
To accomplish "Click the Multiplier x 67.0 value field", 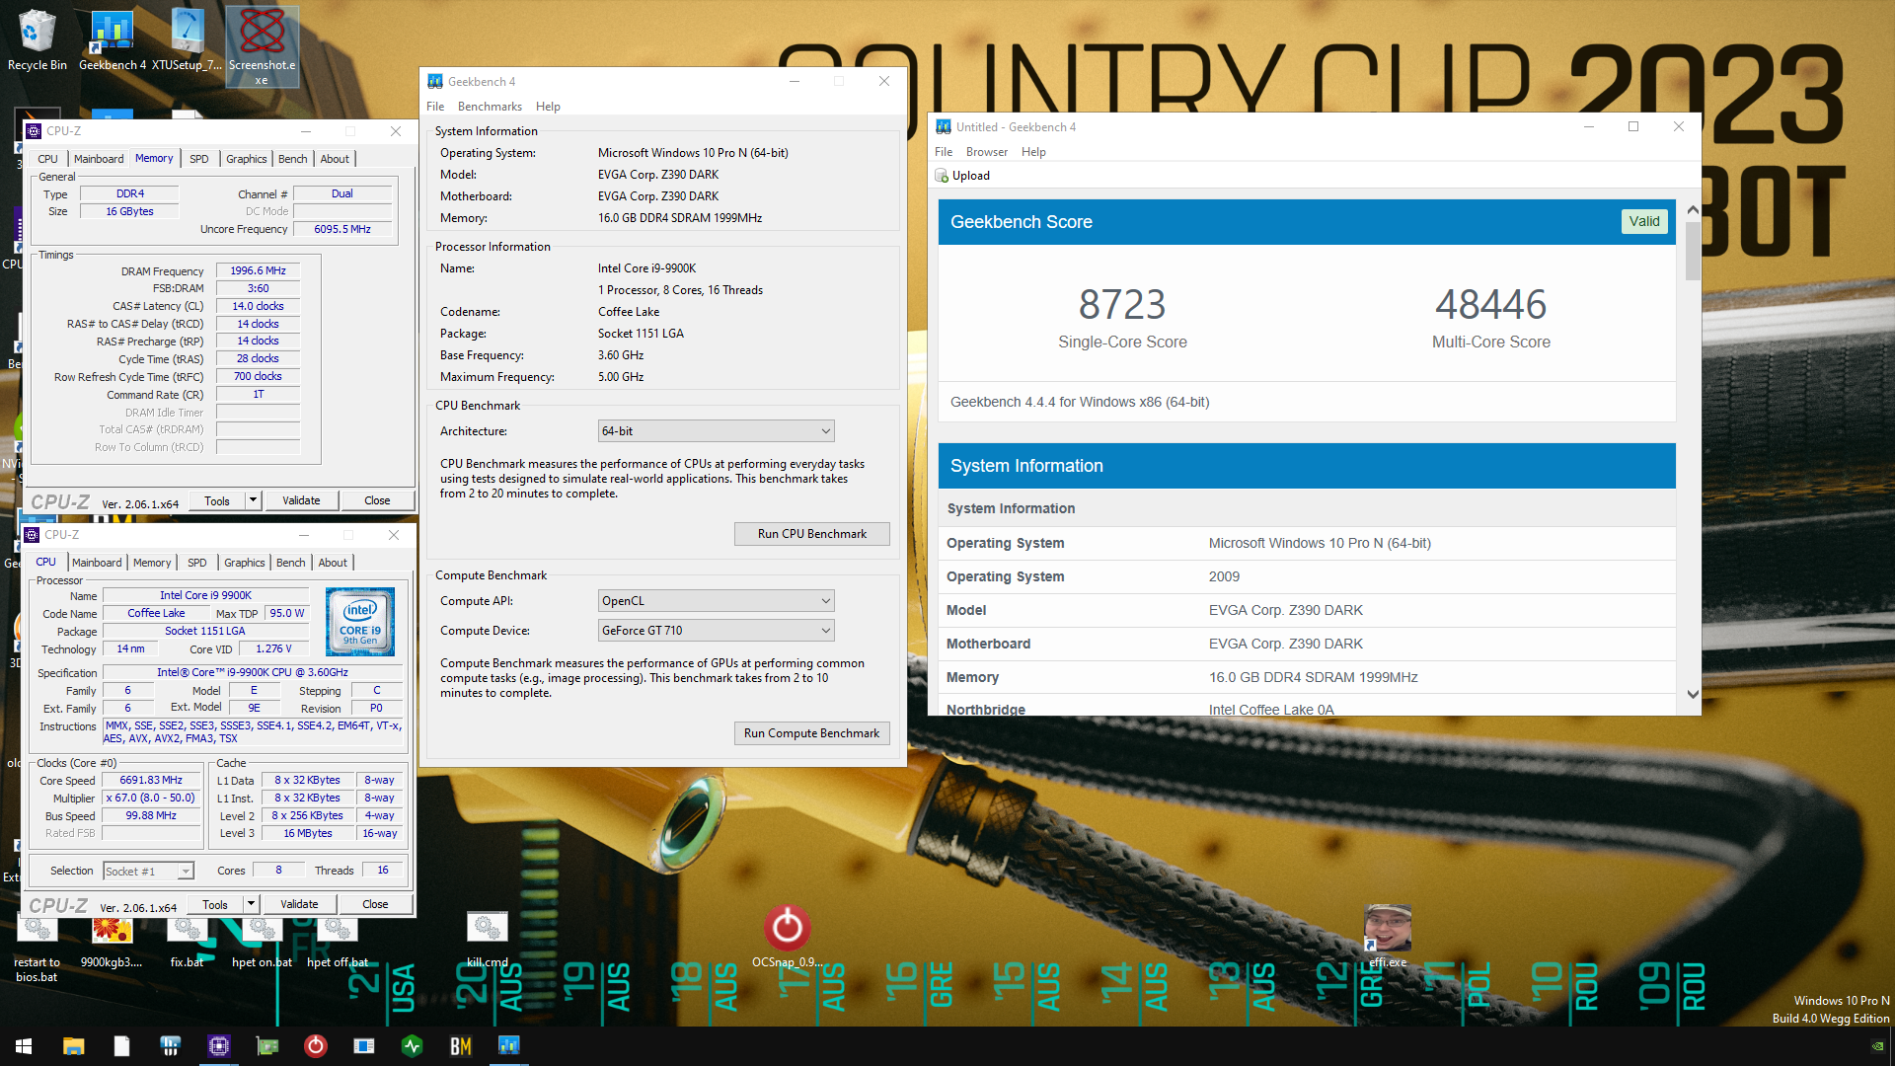I will coord(152,799).
